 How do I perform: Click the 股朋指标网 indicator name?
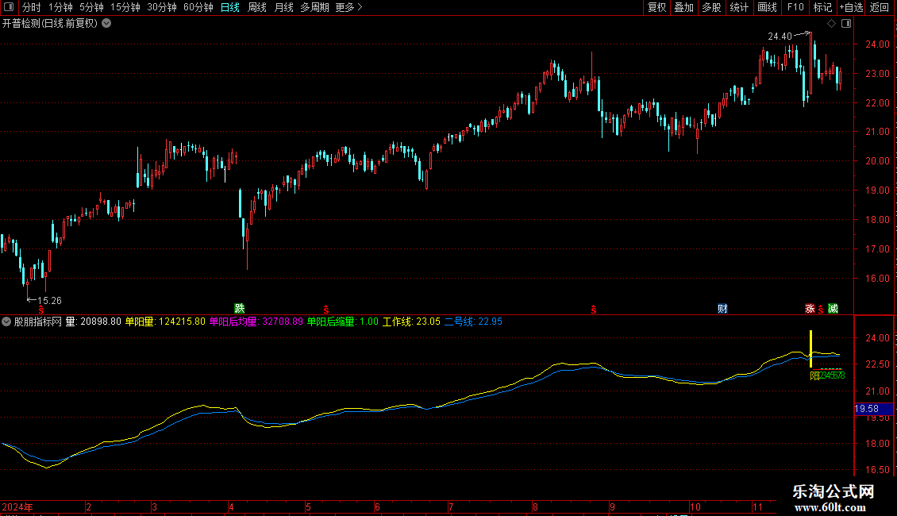pos(38,322)
